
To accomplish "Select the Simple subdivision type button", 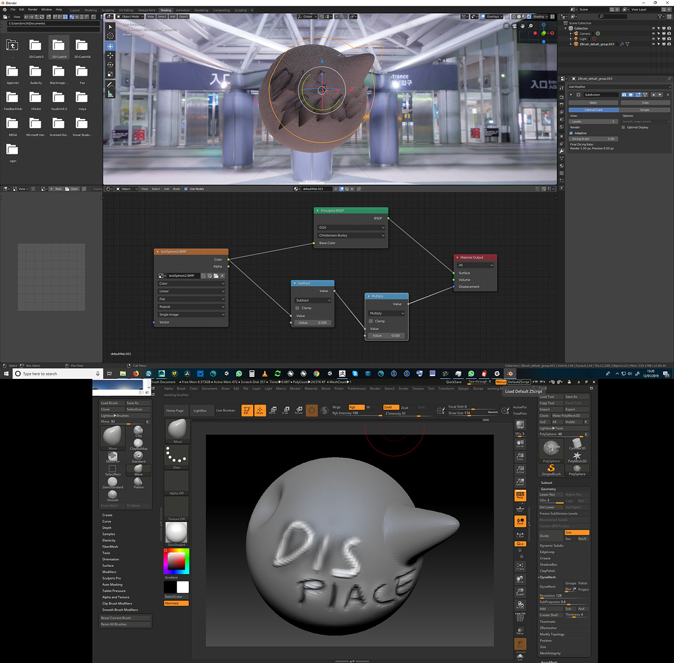I will [x=645, y=110].
